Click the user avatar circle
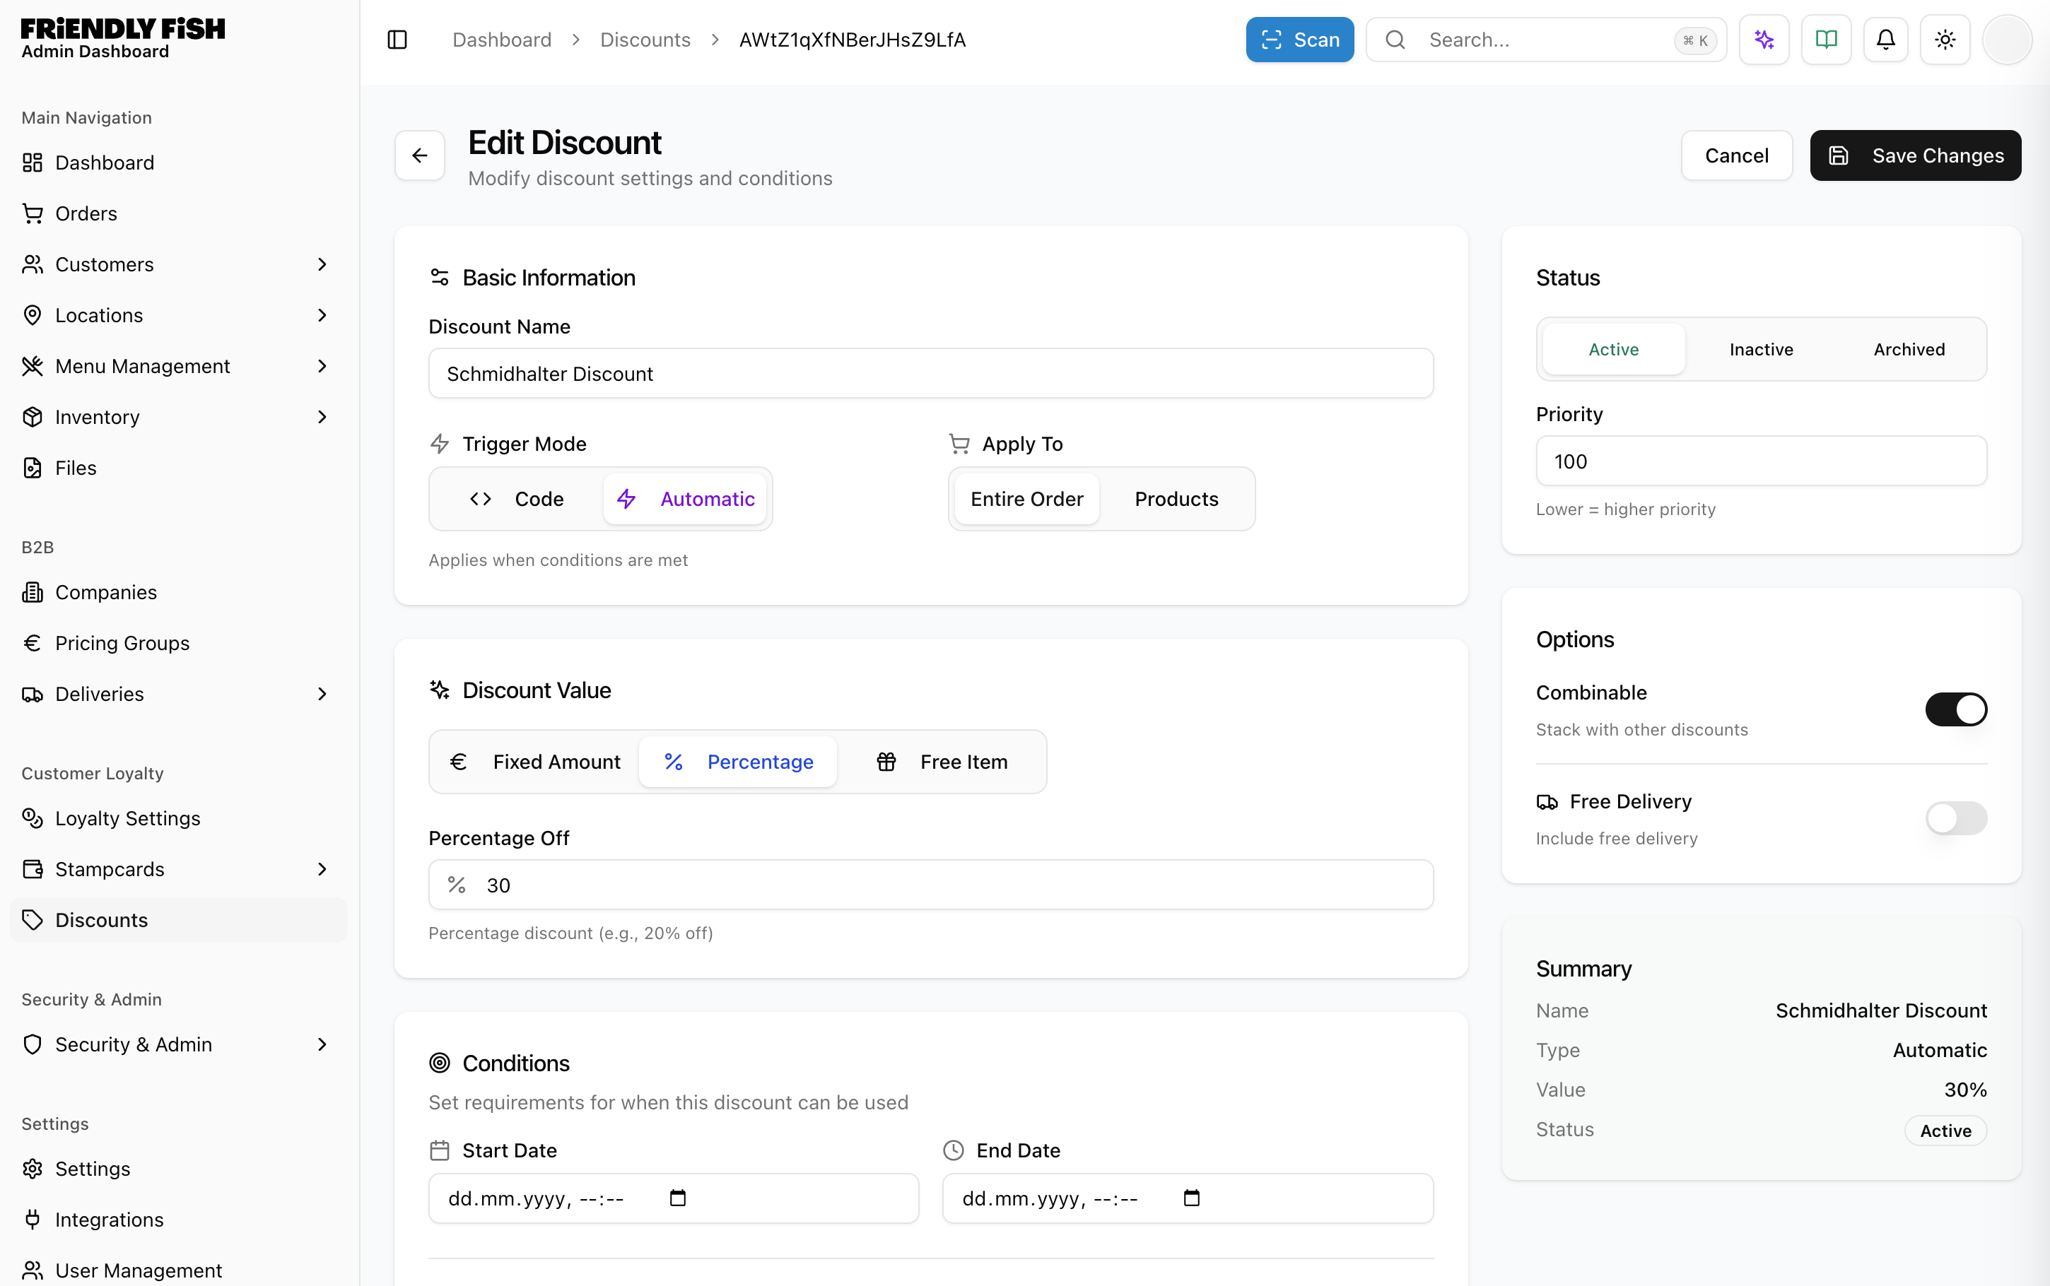Image resolution: width=2050 pixels, height=1286 pixels. point(2007,40)
